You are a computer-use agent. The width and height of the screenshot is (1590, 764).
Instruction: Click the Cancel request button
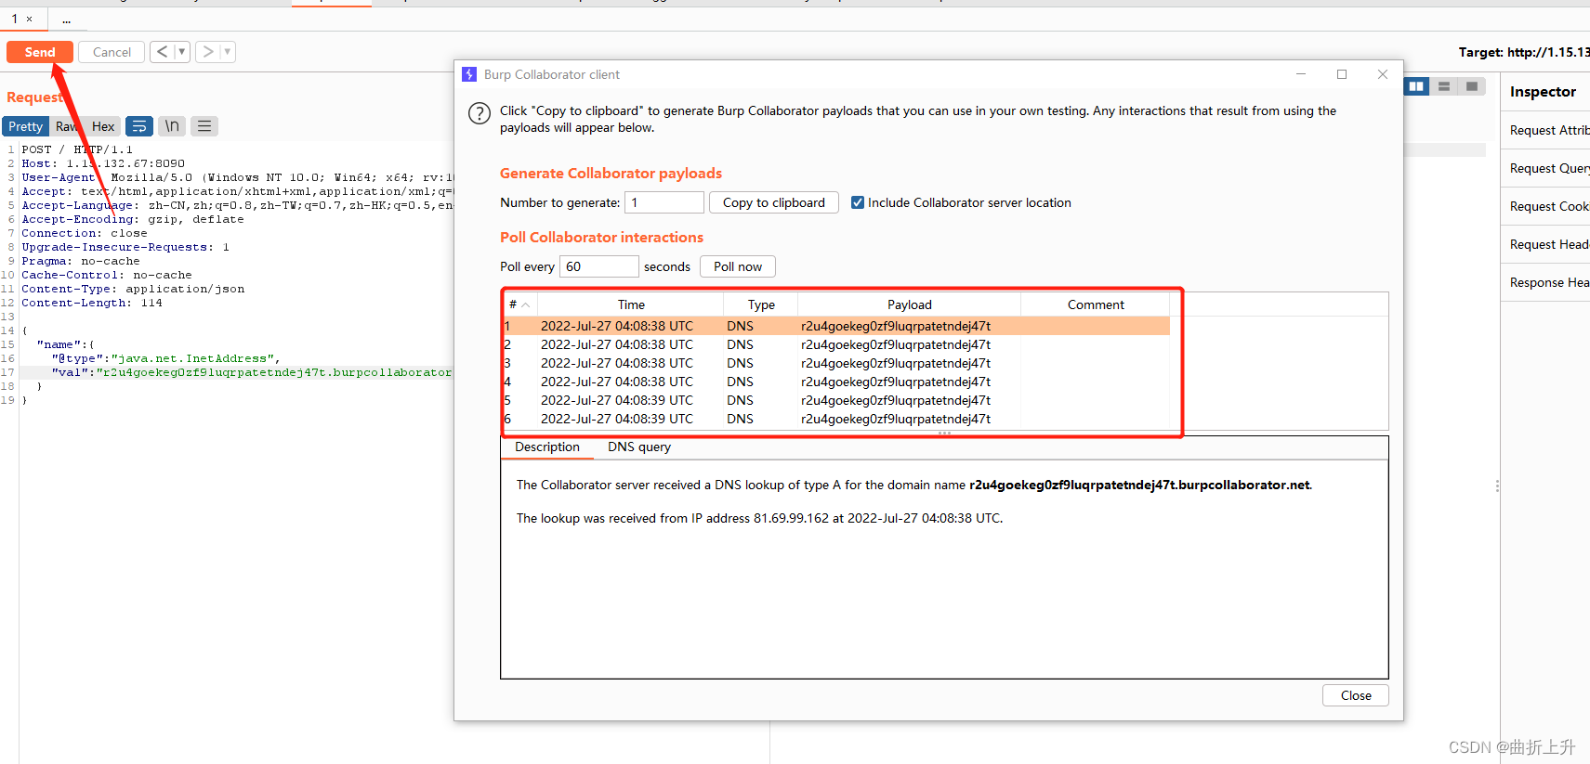click(x=112, y=52)
